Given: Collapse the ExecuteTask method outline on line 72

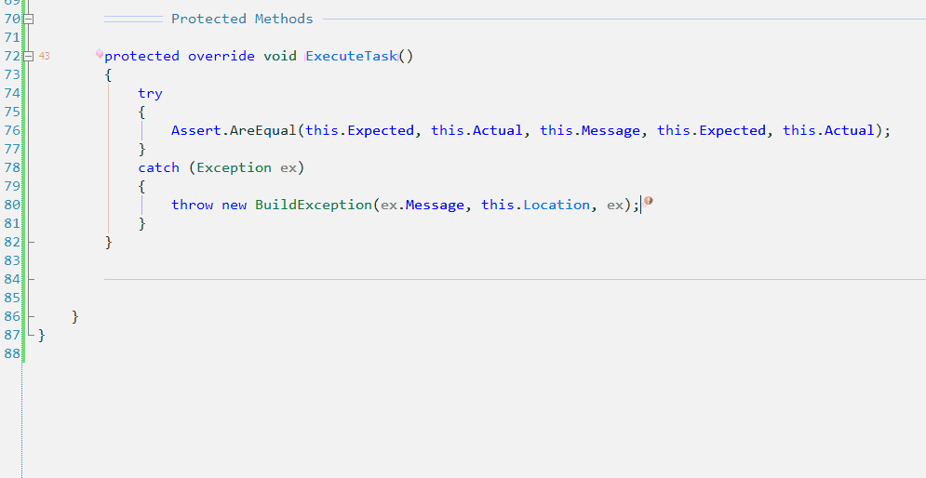Looking at the screenshot, I should [29, 56].
